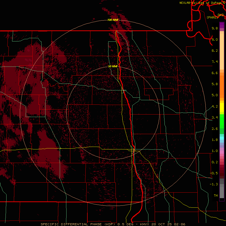
Task: Click the 0.5 DEG elevation text
Action: point(125,224)
